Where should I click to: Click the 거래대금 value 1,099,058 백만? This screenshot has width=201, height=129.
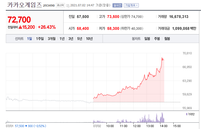coord(184,28)
